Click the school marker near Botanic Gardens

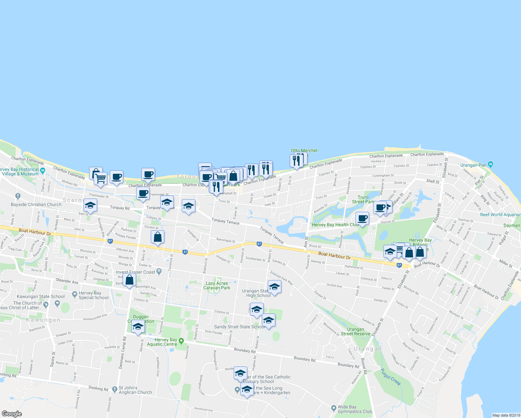[390, 251]
